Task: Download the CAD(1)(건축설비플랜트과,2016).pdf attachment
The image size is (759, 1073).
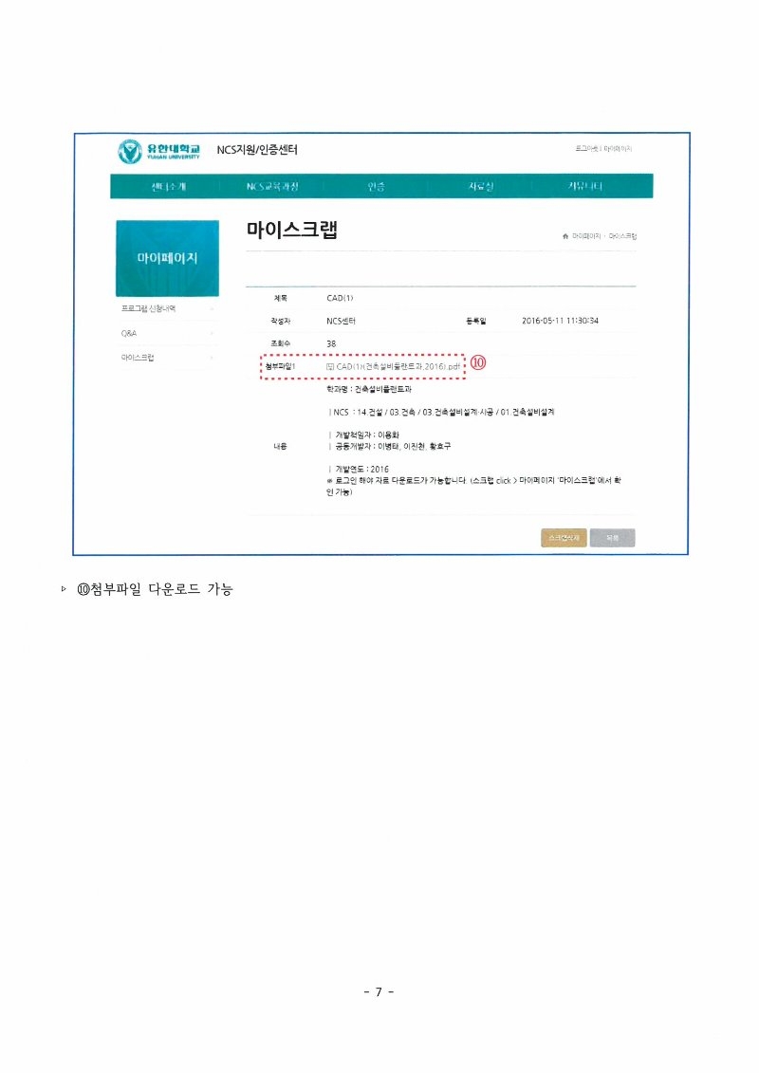Action: coord(398,367)
